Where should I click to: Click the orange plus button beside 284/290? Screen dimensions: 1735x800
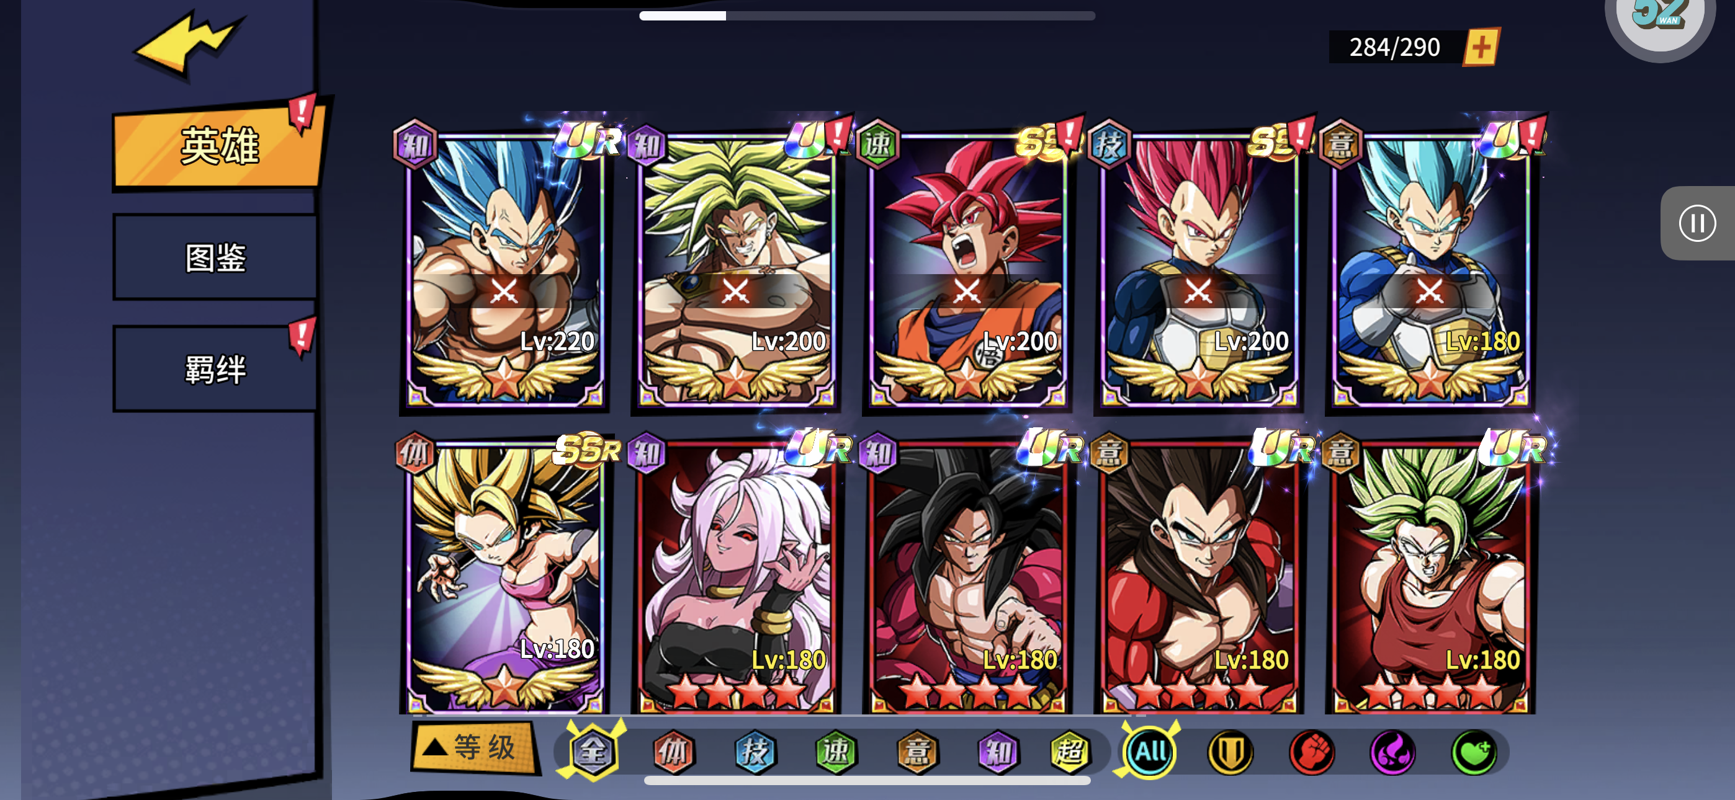(1481, 47)
